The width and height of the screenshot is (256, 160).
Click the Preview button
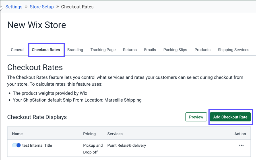[x=196, y=117]
